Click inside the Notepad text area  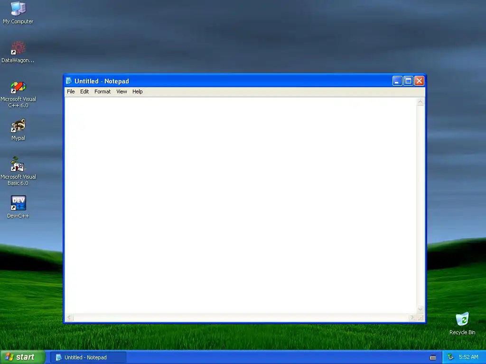click(x=241, y=206)
